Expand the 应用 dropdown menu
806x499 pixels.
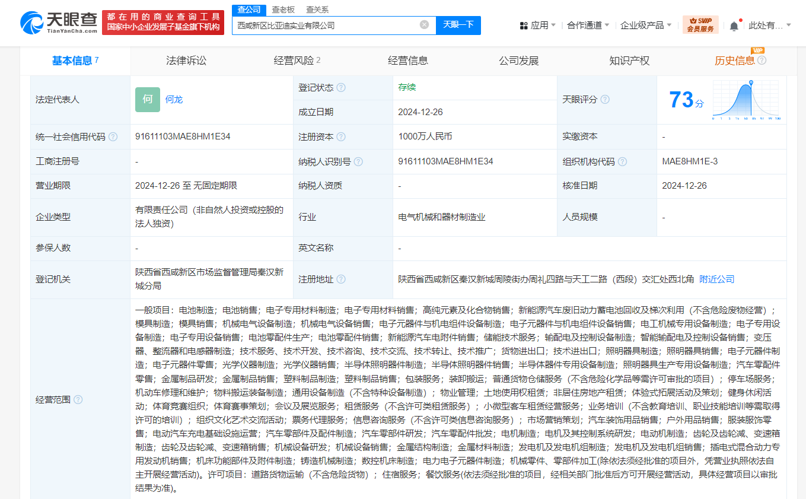(538, 26)
